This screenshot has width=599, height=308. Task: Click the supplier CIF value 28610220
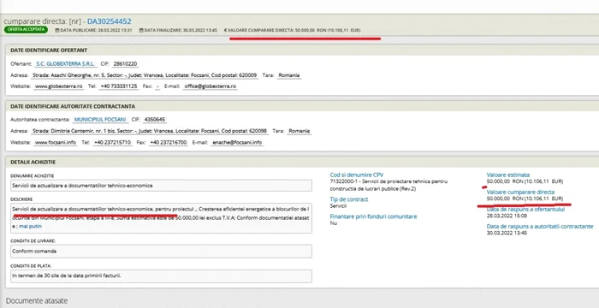[125, 64]
